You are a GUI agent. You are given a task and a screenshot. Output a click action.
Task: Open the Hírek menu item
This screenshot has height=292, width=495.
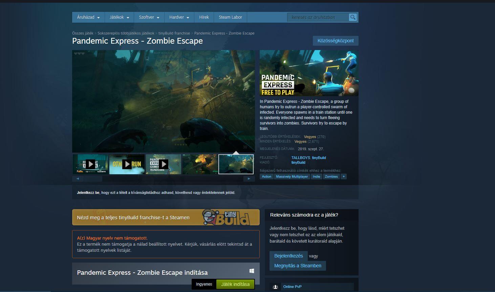tap(204, 17)
